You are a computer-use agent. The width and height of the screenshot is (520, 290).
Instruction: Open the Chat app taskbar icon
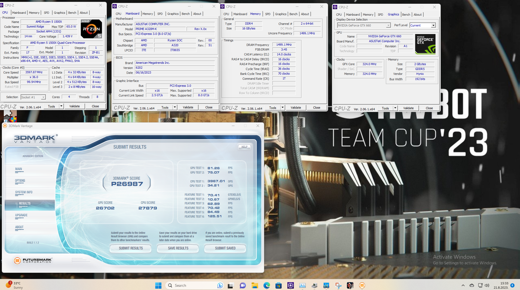coord(243,285)
